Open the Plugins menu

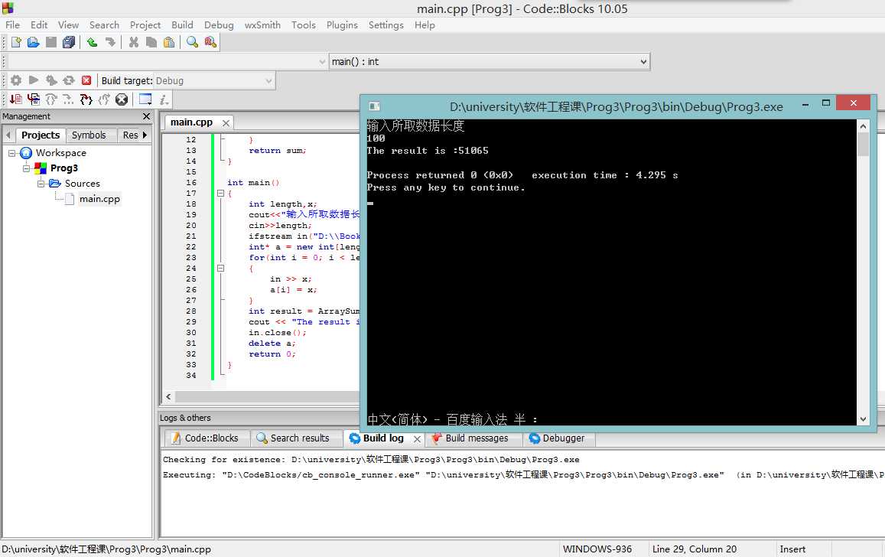pyautogui.click(x=342, y=24)
